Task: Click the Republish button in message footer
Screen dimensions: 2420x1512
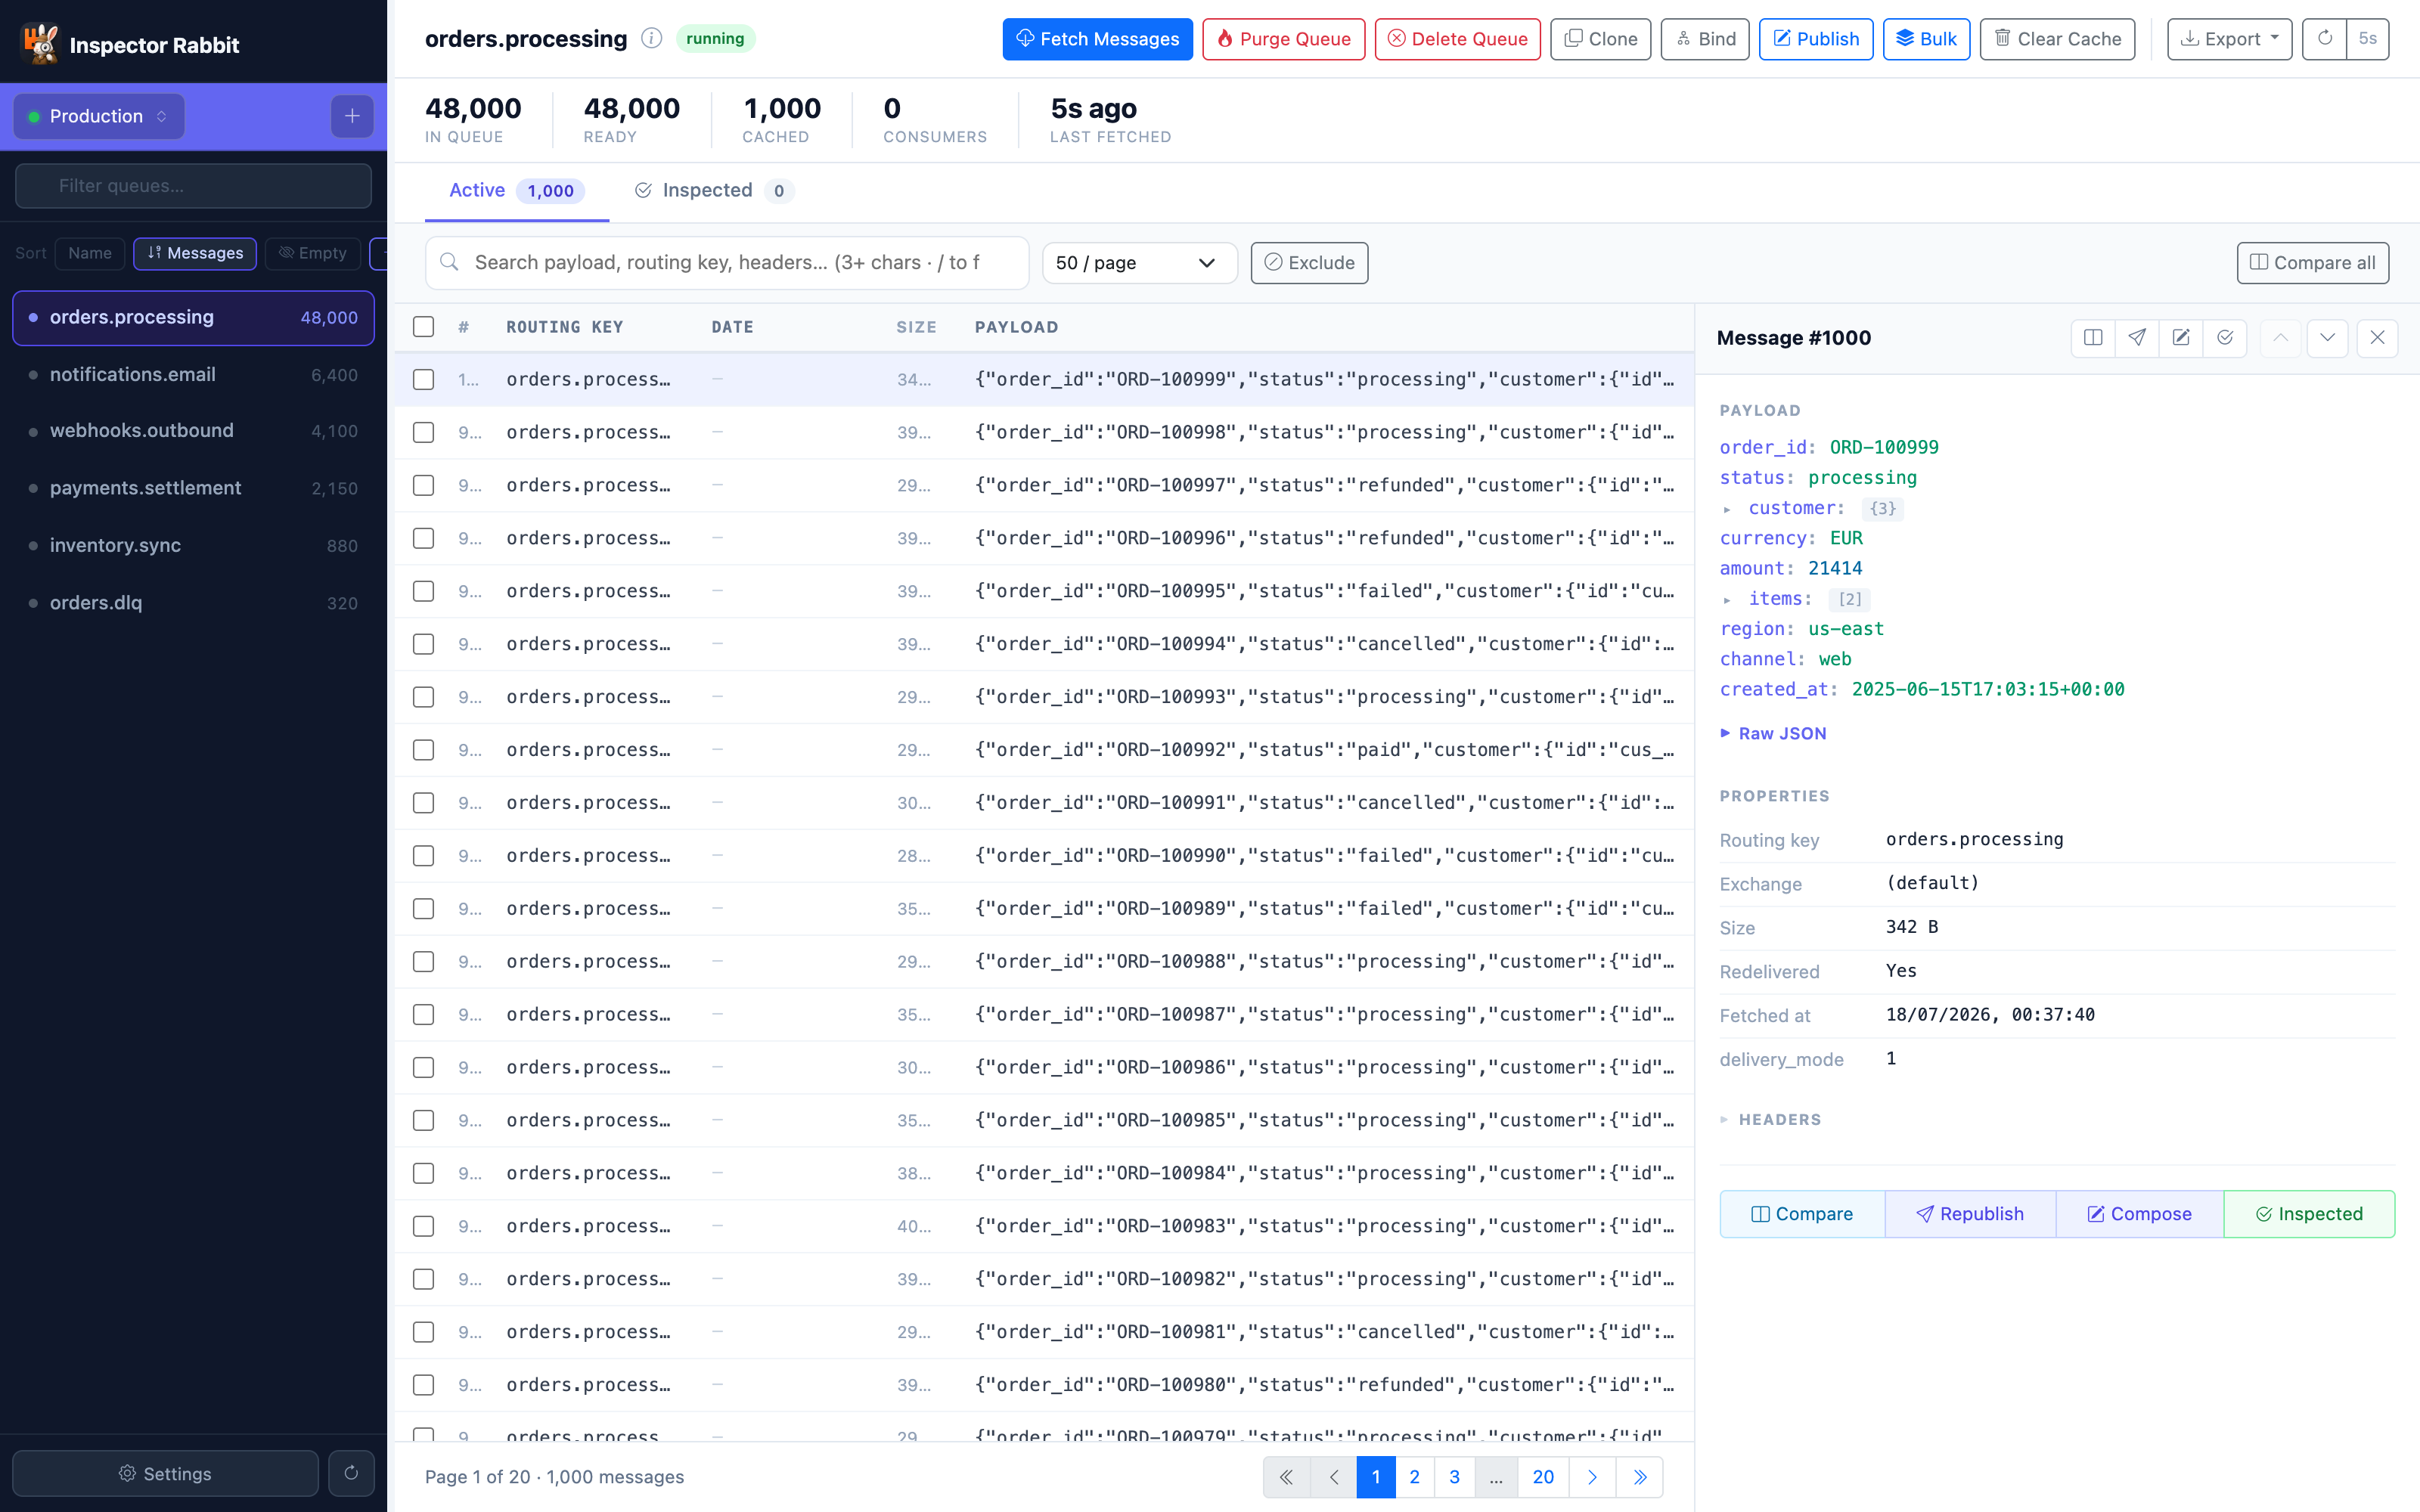Action: (x=1970, y=1214)
